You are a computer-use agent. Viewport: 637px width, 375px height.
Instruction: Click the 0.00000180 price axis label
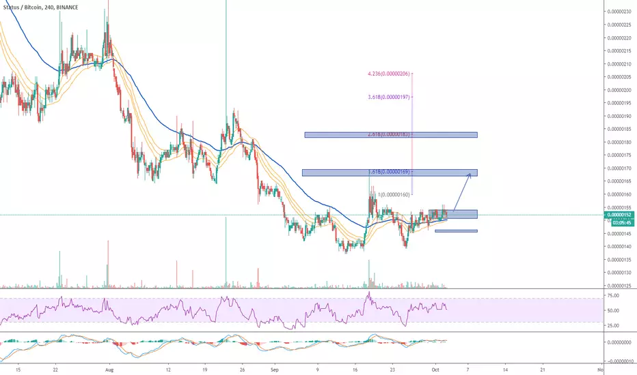pyautogui.click(x=619, y=142)
